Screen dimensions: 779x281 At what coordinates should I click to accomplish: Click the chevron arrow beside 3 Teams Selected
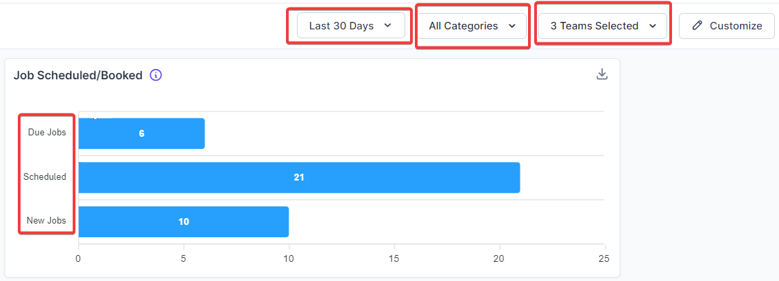coord(652,26)
